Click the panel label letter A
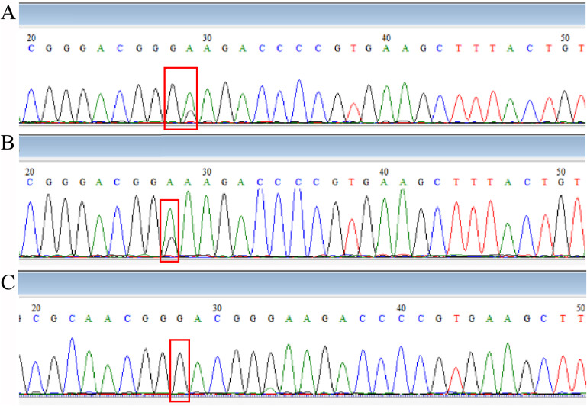The width and height of the screenshot is (587, 406). [x=8, y=13]
